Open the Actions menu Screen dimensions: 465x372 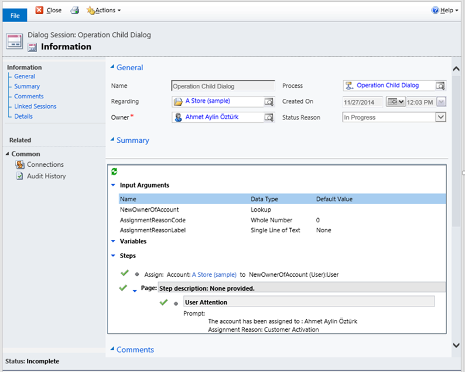[104, 11]
